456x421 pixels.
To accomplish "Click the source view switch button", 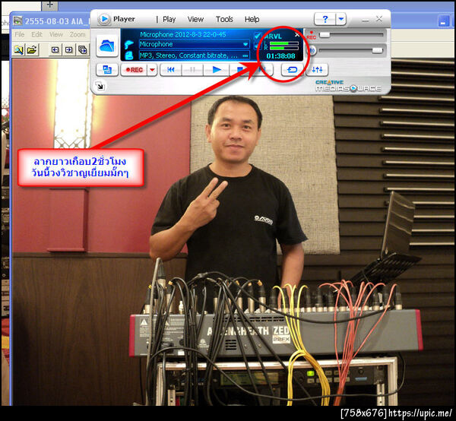I will tap(107, 70).
